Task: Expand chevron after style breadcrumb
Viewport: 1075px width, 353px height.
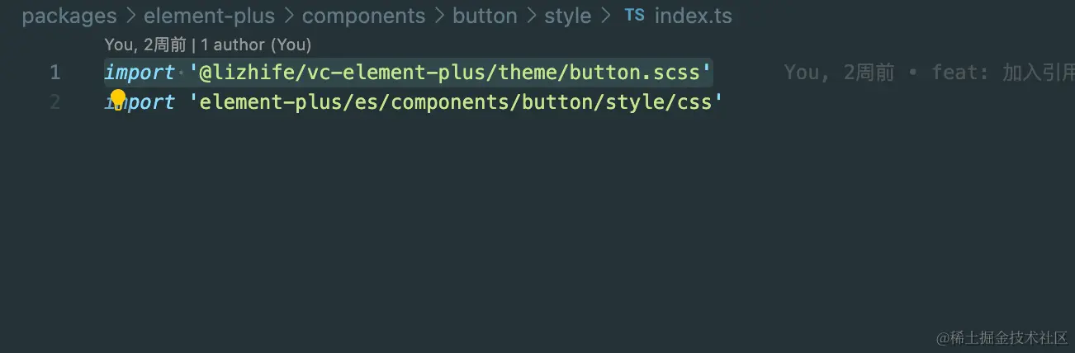Action: pos(605,16)
